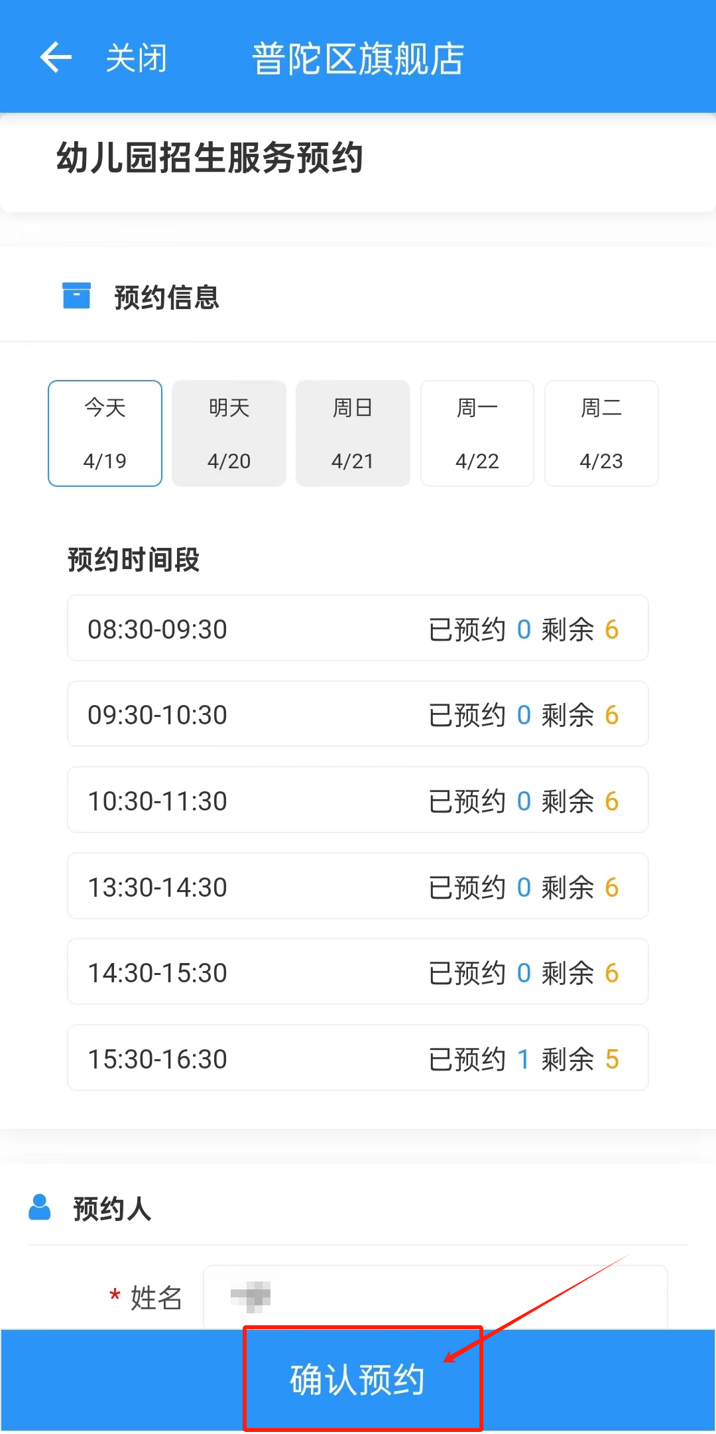Tap the blue person icon
716x1434 pixels.
40,1207
